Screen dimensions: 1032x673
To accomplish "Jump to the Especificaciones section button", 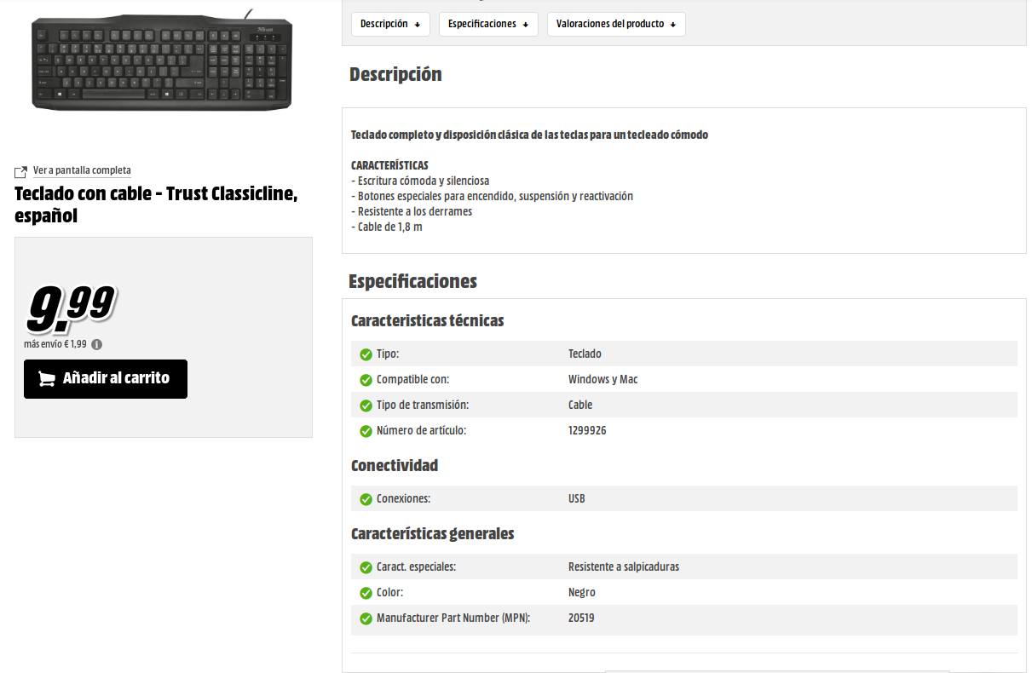I will point(488,24).
